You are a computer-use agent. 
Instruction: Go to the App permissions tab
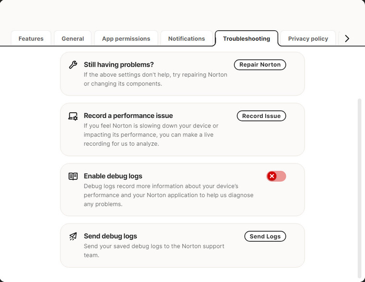pyautogui.click(x=126, y=39)
